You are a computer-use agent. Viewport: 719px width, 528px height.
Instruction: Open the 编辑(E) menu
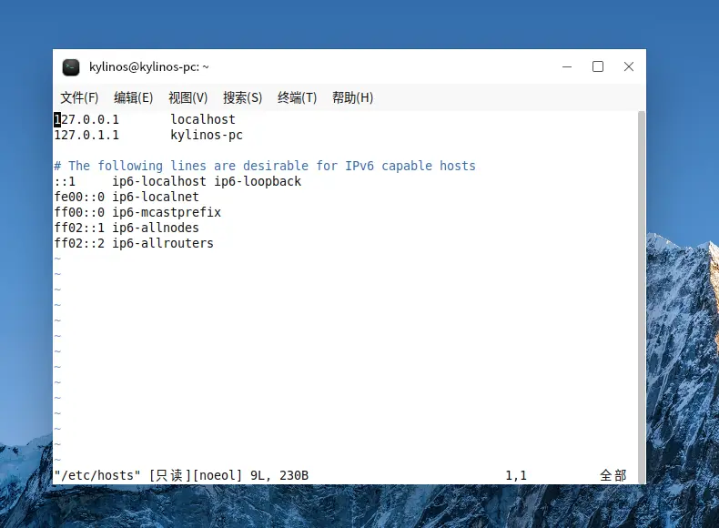(134, 97)
